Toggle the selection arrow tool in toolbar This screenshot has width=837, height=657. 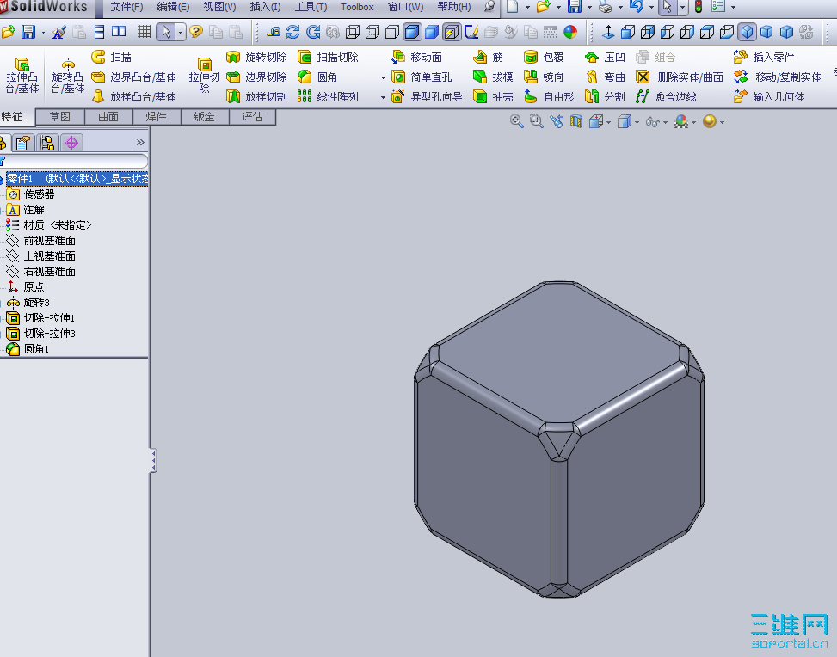click(x=166, y=32)
